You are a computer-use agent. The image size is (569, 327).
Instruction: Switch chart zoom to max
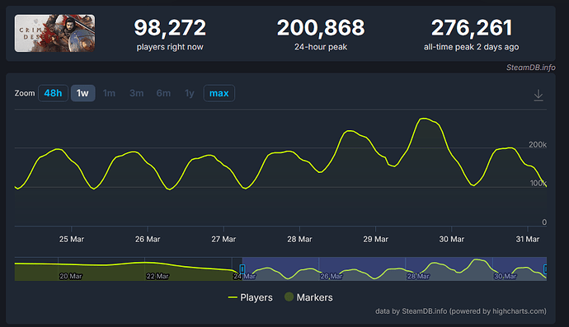(219, 93)
